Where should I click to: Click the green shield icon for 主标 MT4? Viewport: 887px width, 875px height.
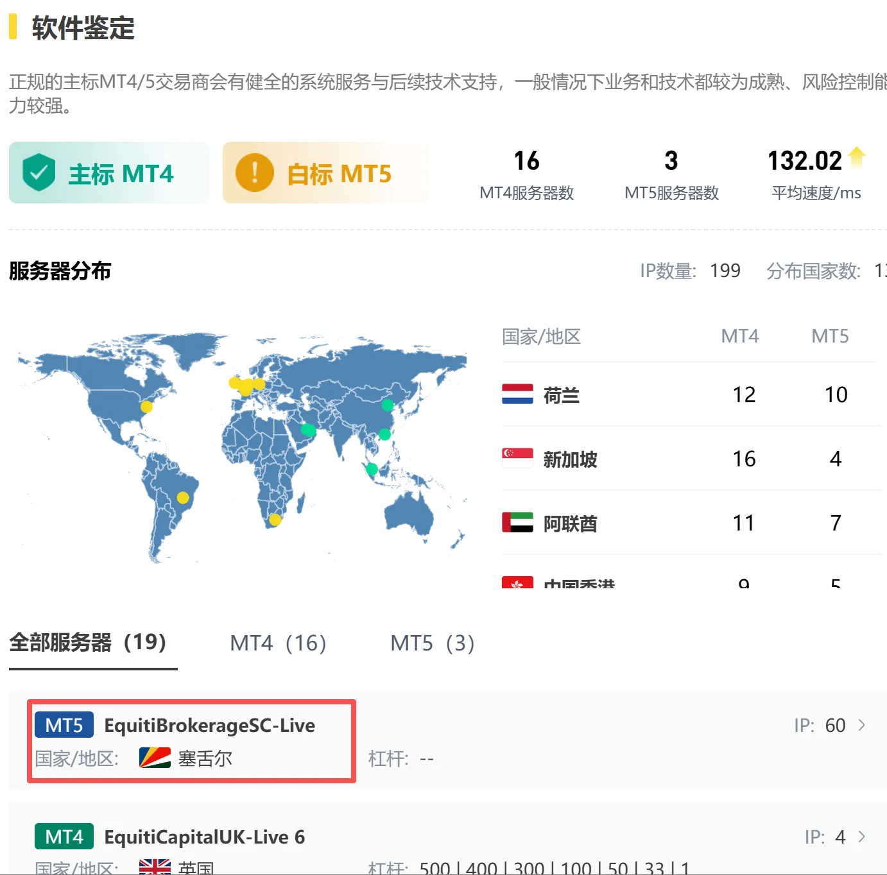pyautogui.click(x=39, y=173)
